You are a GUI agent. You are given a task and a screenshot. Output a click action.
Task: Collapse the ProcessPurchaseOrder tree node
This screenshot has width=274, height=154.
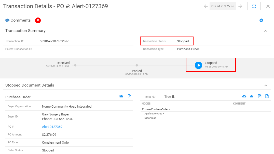pos(169,109)
